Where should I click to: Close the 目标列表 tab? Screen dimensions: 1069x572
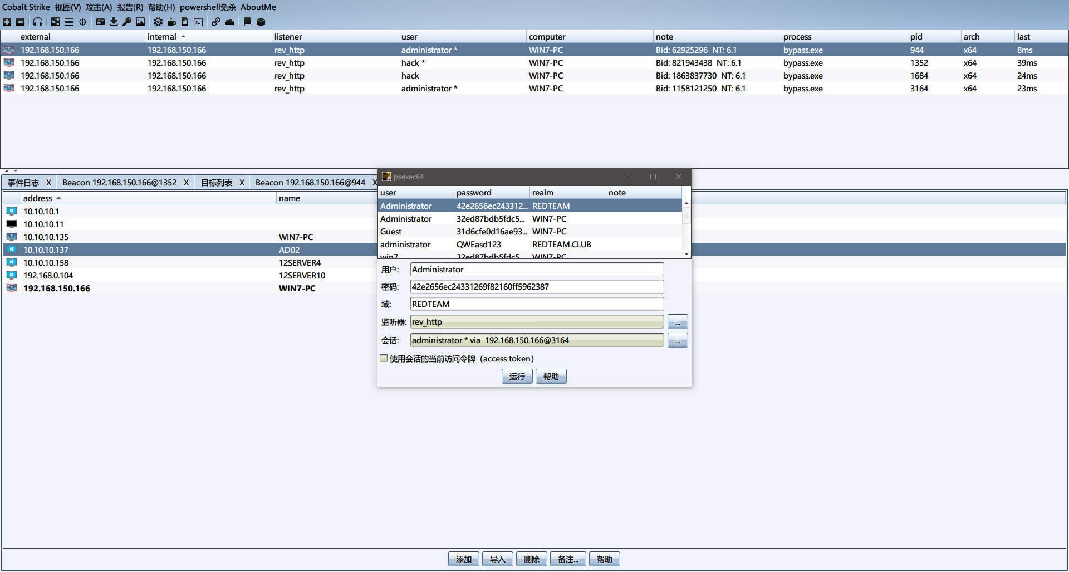coord(242,183)
